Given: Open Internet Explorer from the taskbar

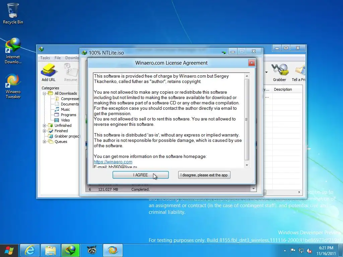Looking at the screenshot, I should [30, 250].
